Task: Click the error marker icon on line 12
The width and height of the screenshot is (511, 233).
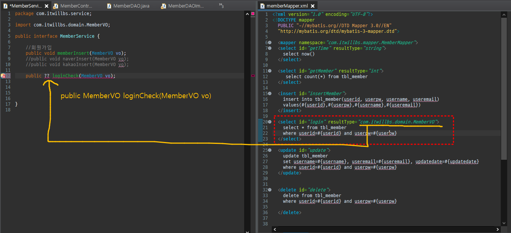Action: [x=3, y=76]
